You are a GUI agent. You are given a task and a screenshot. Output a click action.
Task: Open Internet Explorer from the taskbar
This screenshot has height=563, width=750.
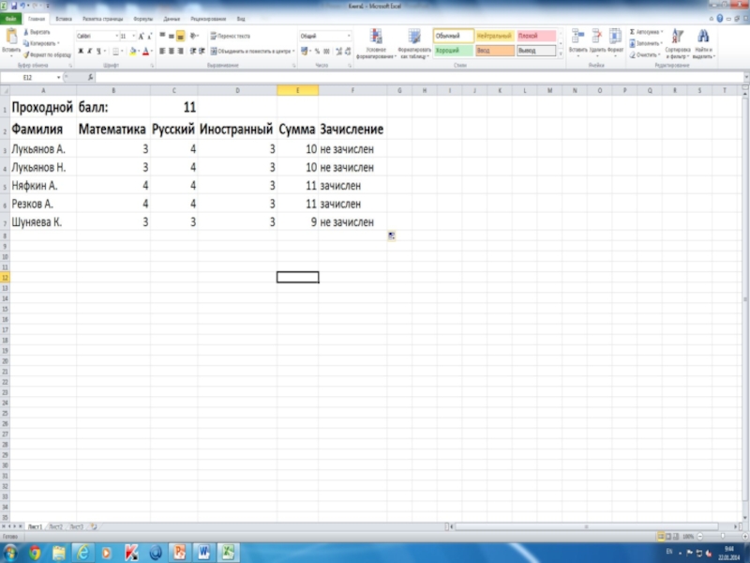click(82, 553)
